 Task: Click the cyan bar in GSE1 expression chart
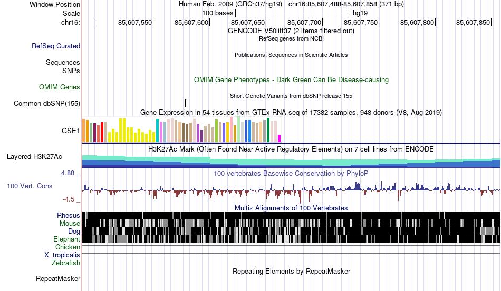click(x=157, y=131)
